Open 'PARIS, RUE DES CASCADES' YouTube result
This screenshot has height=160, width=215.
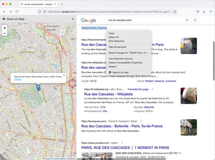[x=125, y=148]
